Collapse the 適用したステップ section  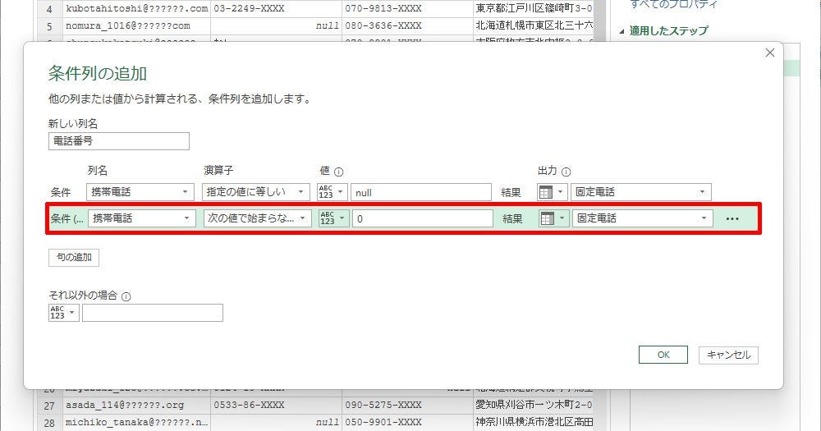(621, 31)
